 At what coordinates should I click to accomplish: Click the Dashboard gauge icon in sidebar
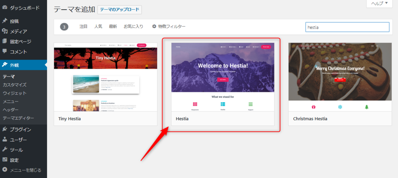5,8
